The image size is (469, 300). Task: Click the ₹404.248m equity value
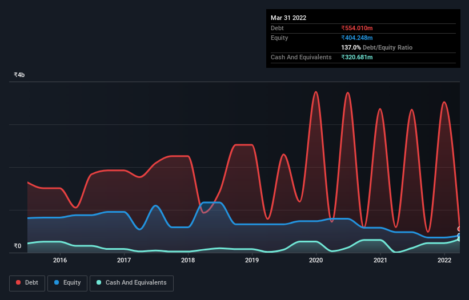pyautogui.click(x=357, y=38)
